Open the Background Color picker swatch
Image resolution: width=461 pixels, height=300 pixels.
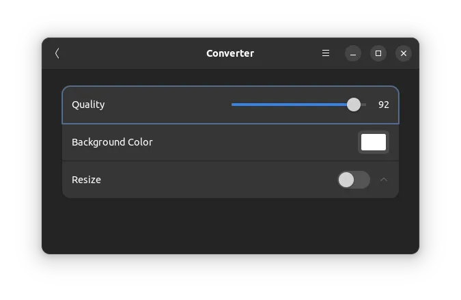[x=374, y=142]
